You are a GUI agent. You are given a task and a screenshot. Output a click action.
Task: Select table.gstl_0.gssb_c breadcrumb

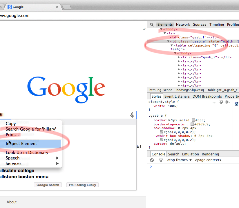pyautogui.click(x=223, y=90)
